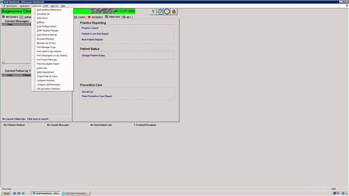Screen dimensions: 349x196
Task: Open Patient's Last Visit Report
Action: (95, 34)
